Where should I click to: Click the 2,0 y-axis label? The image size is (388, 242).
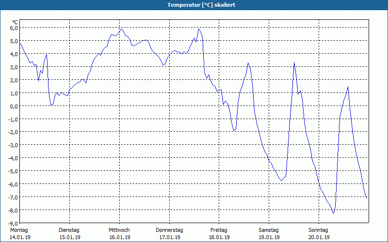click(x=14, y=80)
